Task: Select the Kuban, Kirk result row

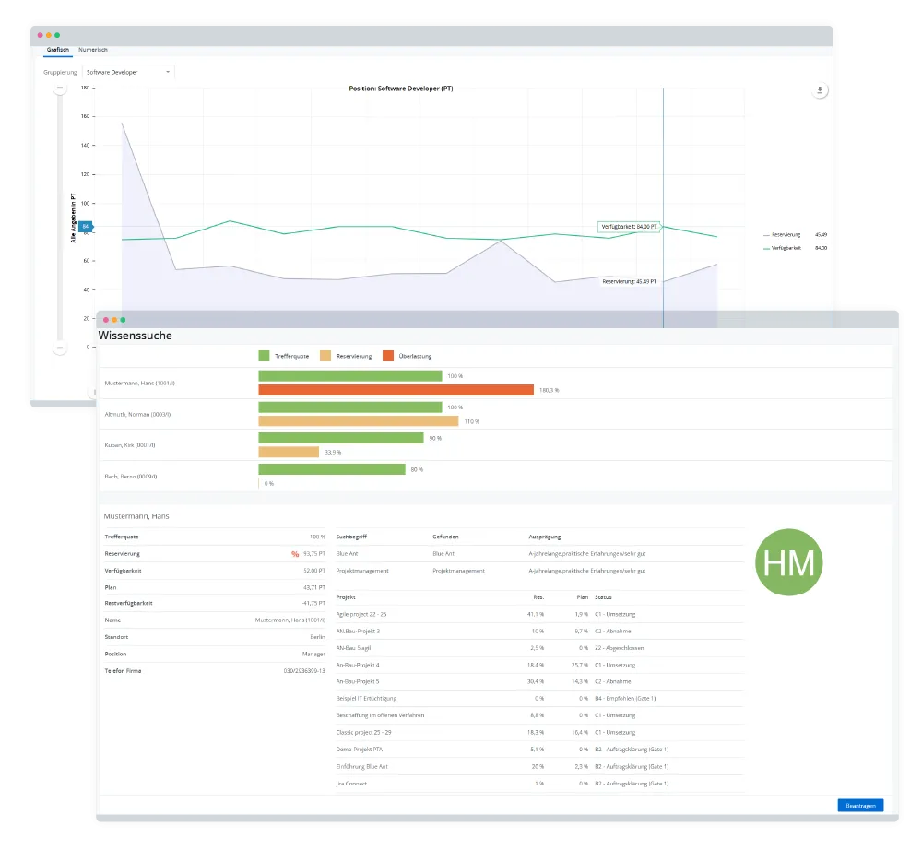Action: 132,445
